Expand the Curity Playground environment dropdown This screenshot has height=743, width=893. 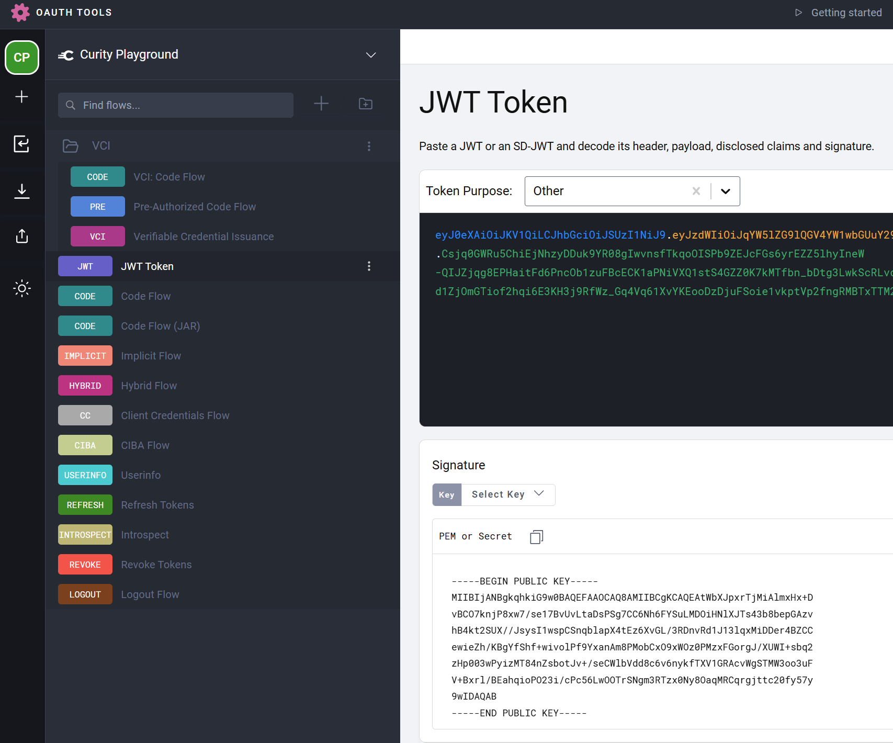tap(371, 55)
